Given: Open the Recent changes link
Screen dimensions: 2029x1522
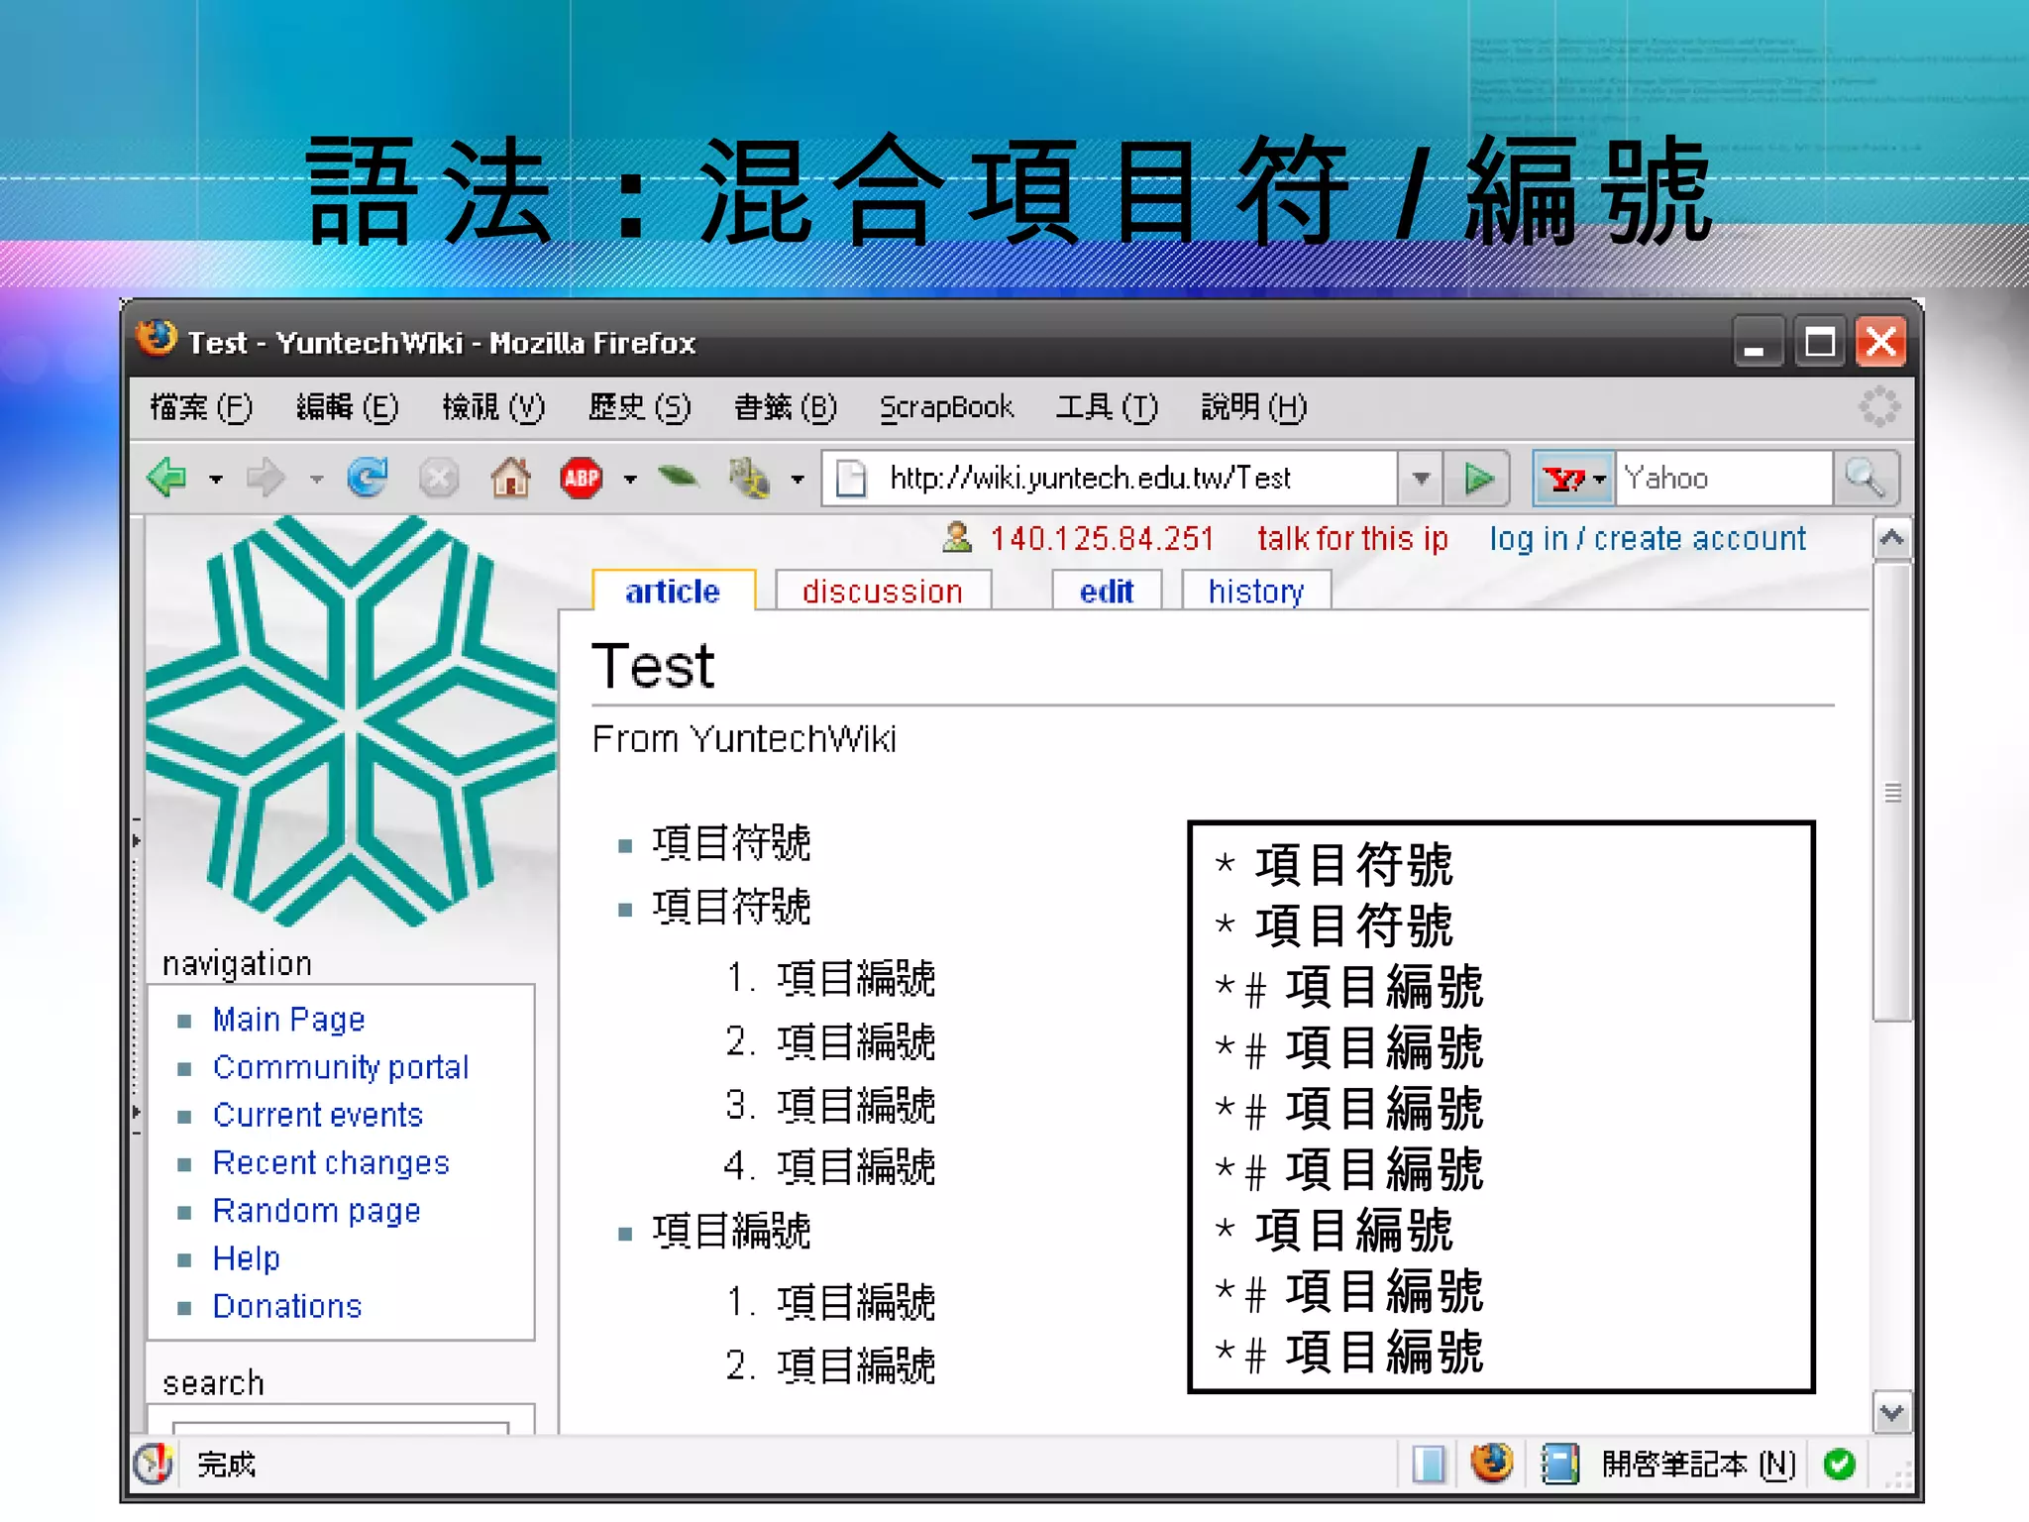Looking at the screenshot, I should [331, 1163].
